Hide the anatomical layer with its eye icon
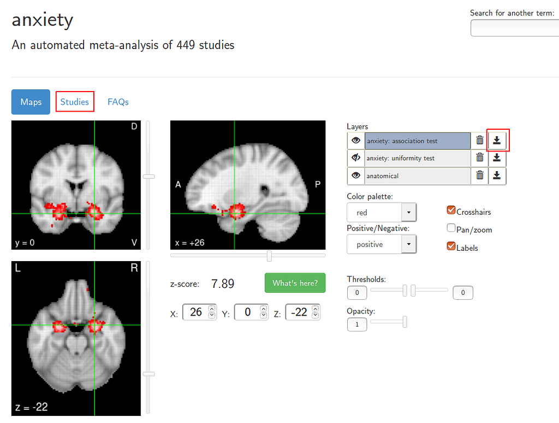 point(355,175)
